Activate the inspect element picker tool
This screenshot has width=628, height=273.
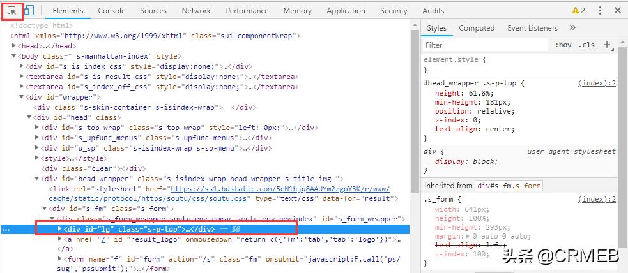(13, 11)
